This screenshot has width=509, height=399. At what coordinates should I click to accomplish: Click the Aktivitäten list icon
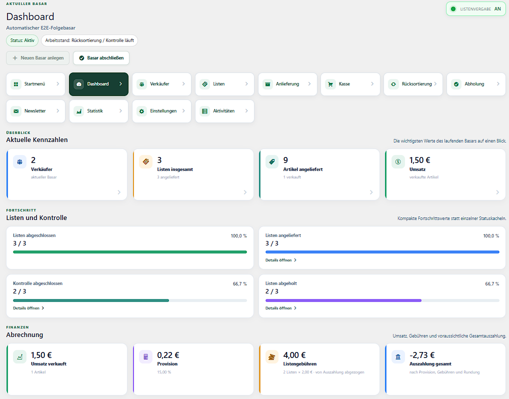pyautogui.click(x=204, y=111)
